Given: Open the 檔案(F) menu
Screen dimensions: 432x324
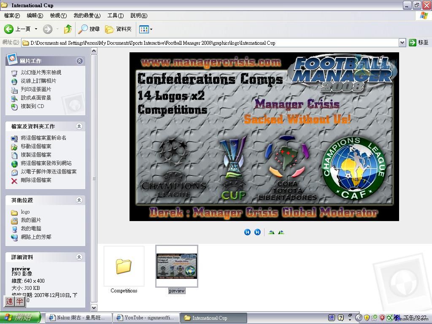Looking at the screenshot, I should (x=12, y=16).
